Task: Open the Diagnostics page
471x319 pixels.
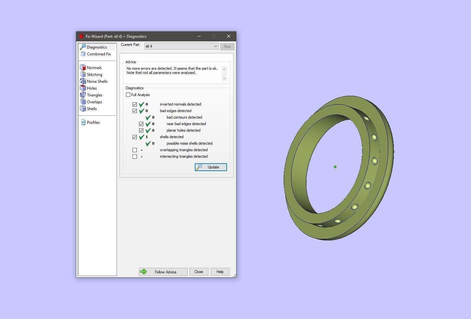Action: pyautogui.click(x=97, y=47)
